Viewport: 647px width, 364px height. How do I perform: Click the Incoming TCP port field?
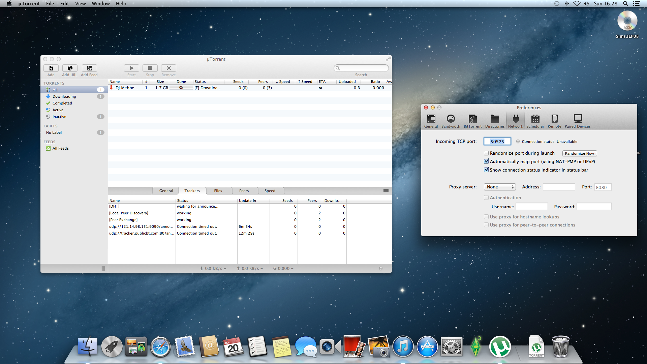[497, 142]
